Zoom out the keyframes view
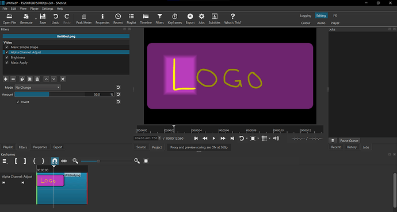The image size is (397, 212). coord(75,161)
